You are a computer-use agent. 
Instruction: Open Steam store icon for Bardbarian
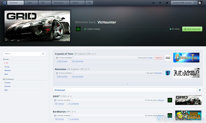[72, 112]
